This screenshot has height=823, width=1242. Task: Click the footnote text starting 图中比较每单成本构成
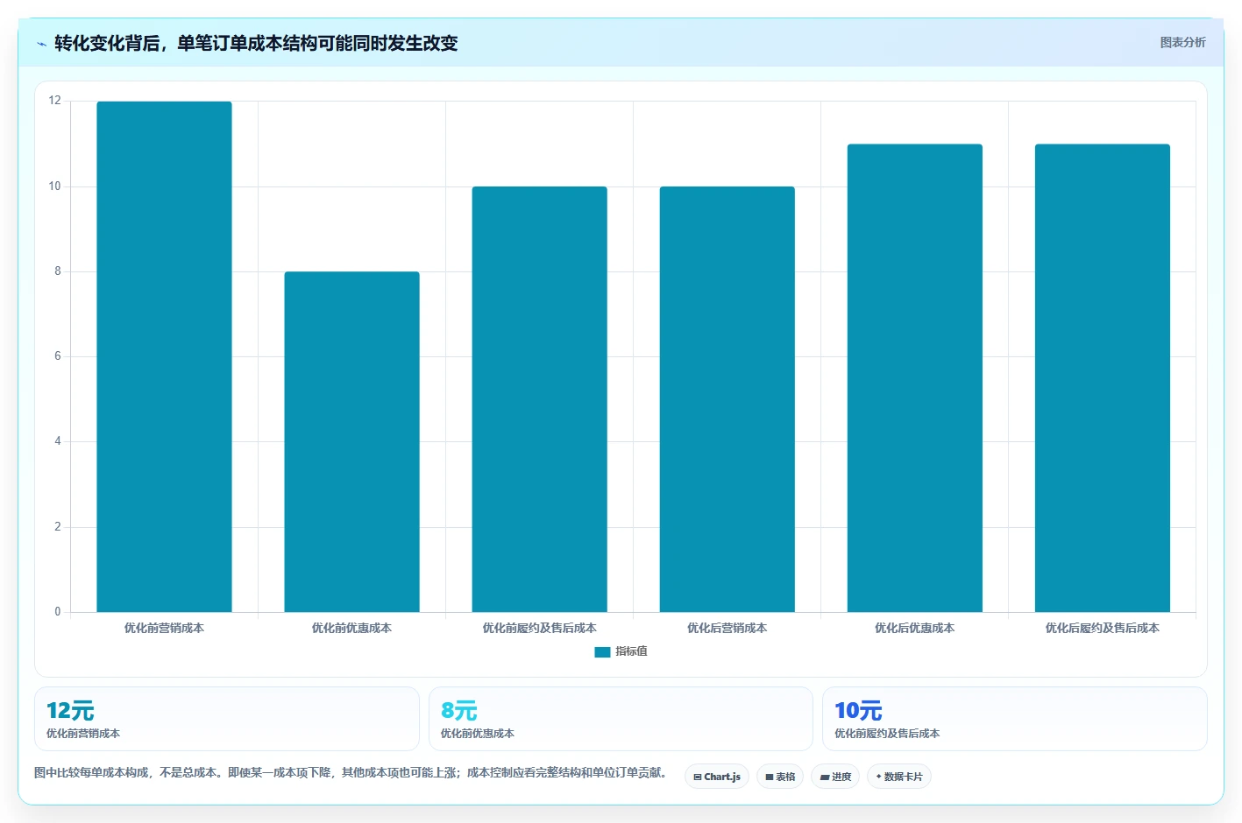pos(352,772)
